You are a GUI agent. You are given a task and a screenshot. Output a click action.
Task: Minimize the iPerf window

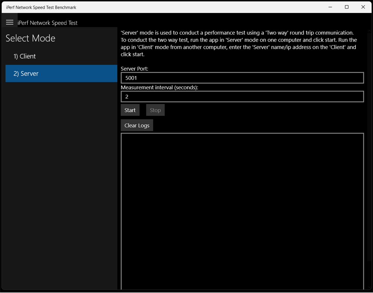pos(330,7)
